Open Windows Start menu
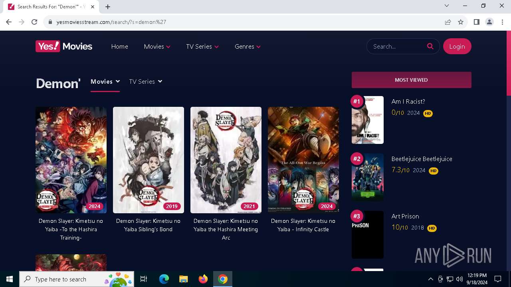Screen dimensions: 511x287 tap(10, 279)
